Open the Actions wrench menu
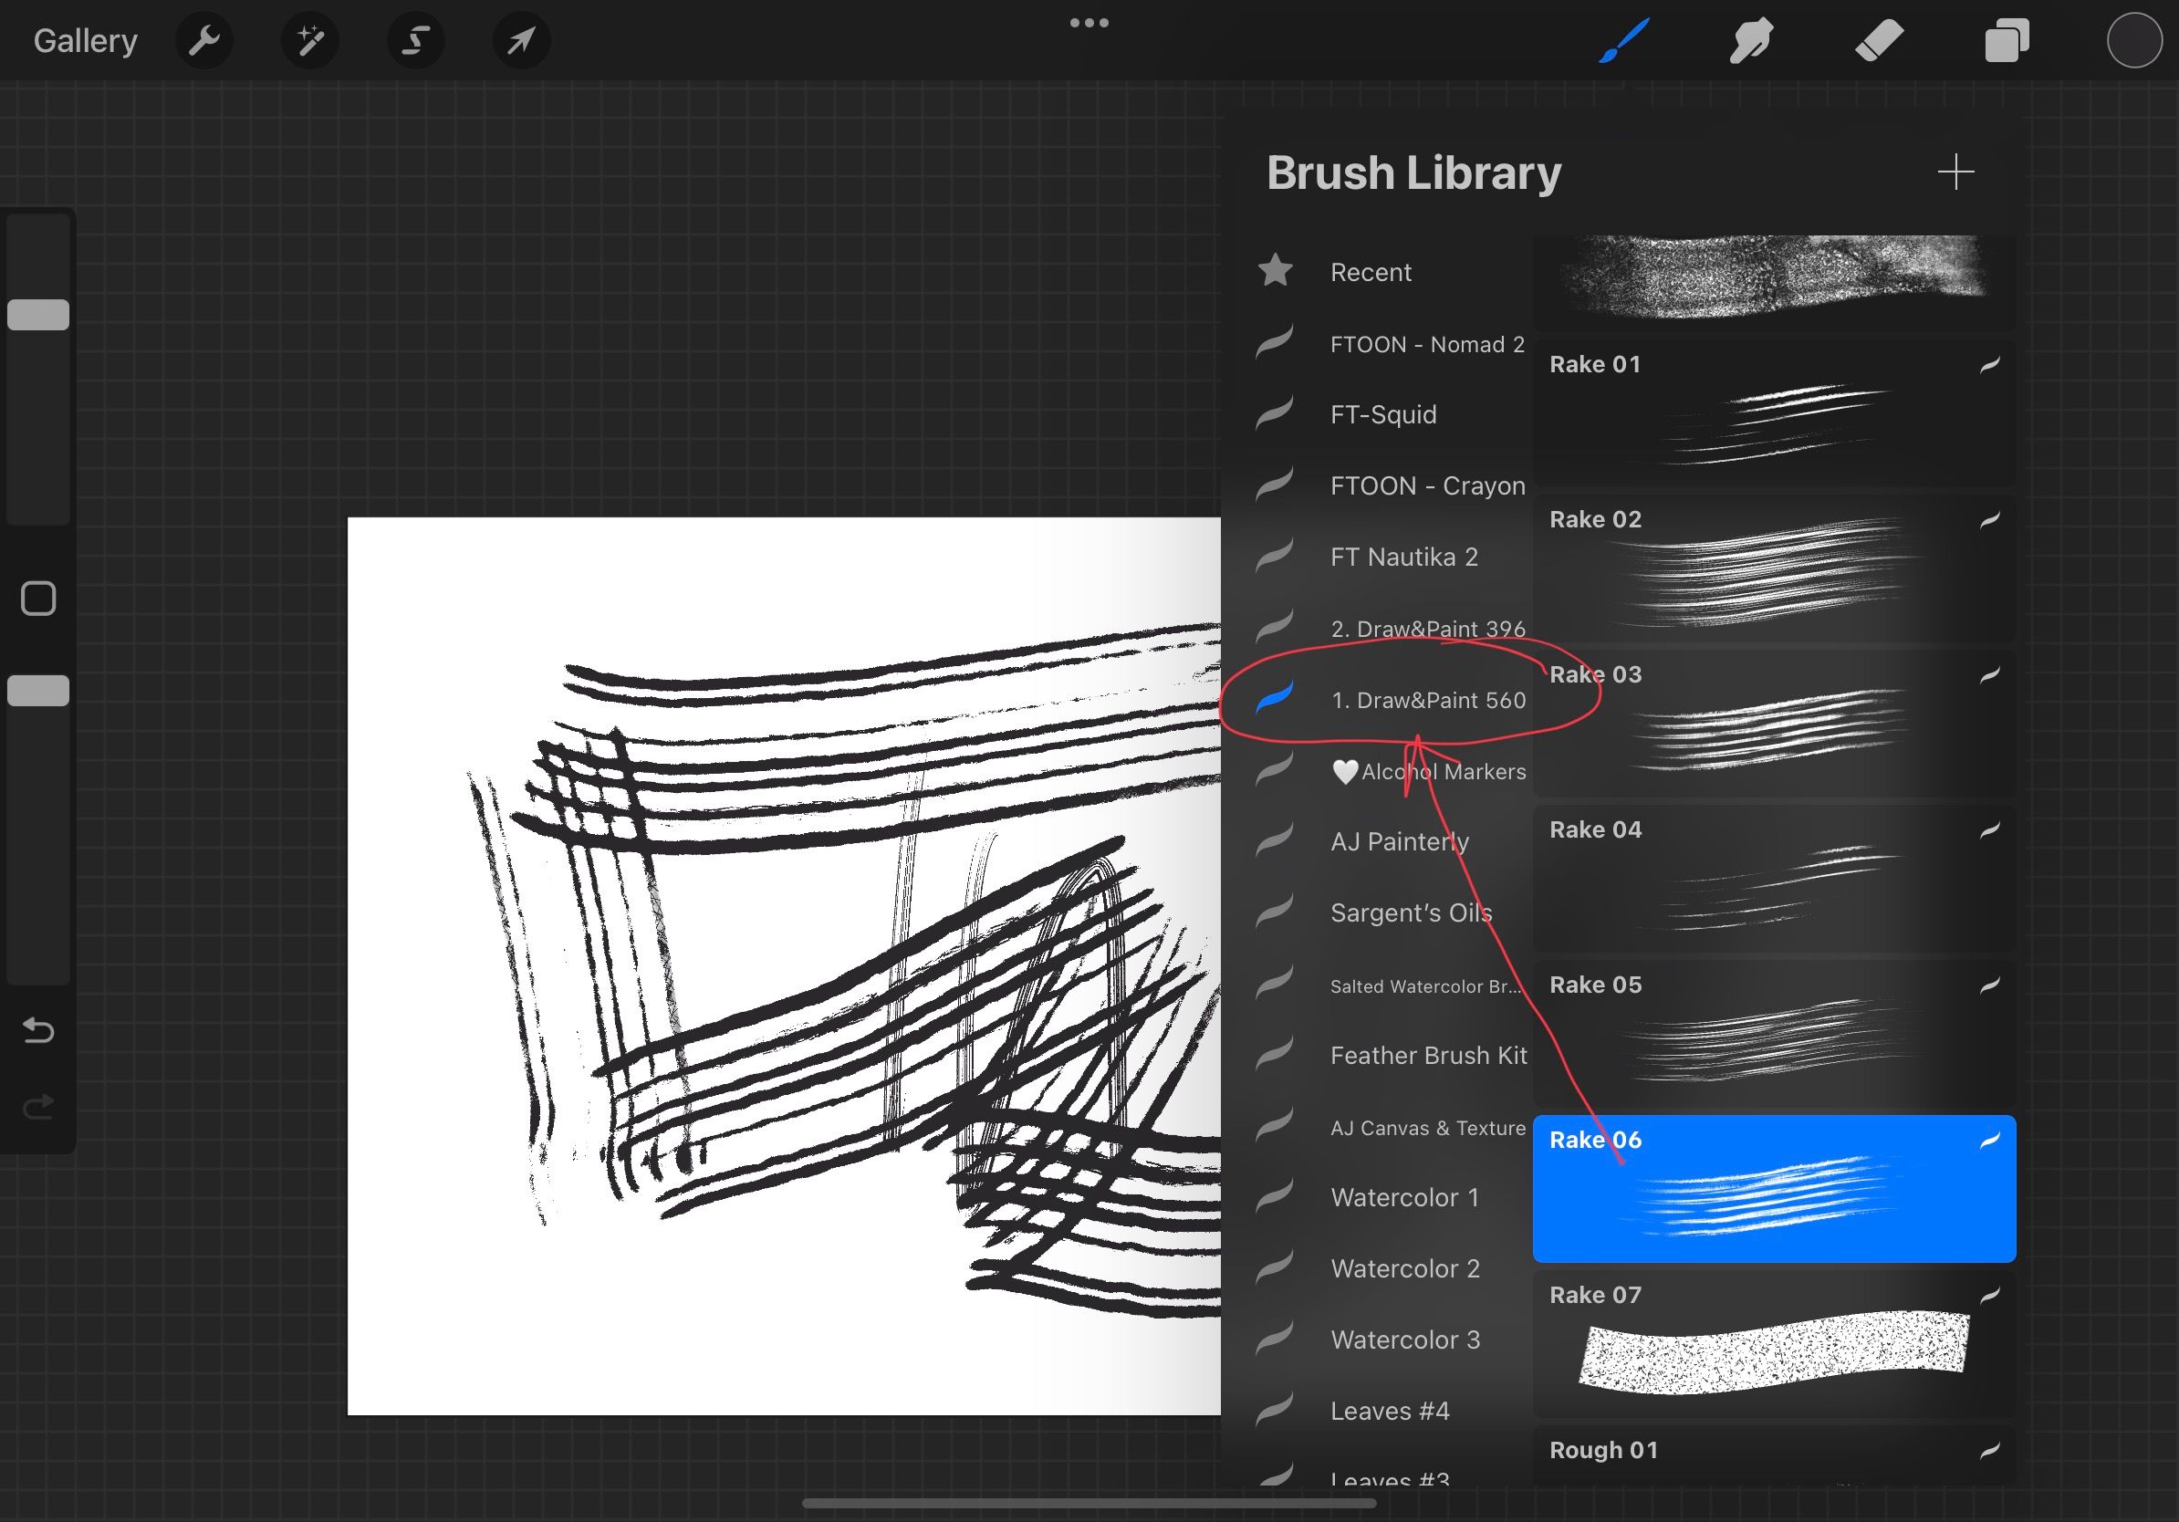This screenshot has width=2179, height=1522. tap(204, 41)
